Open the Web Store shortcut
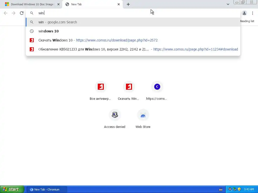258x193 pixels. (x=143, y=119)
